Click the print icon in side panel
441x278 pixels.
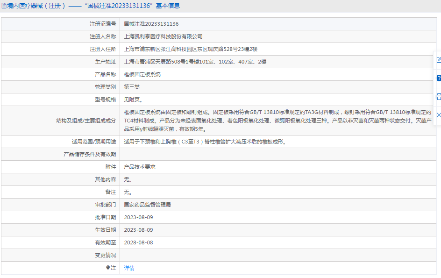pyautogui.click(x=439, y=97)
